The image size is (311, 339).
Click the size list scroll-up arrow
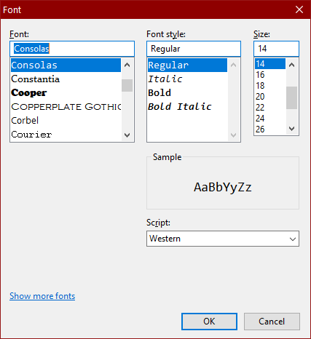tap(292, 65)
